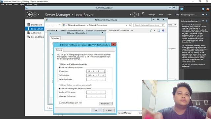Click Network and Internet breadcrumb
Image resolution: width=211 pixels, height=119 pixels.
[x=77, y=25]
